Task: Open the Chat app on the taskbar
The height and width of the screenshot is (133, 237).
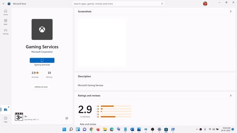Action: coord(85,129)
